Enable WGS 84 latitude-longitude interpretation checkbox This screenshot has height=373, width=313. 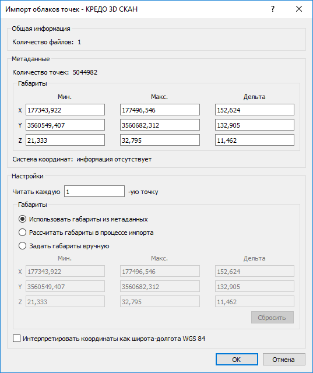tap(16, 339)
